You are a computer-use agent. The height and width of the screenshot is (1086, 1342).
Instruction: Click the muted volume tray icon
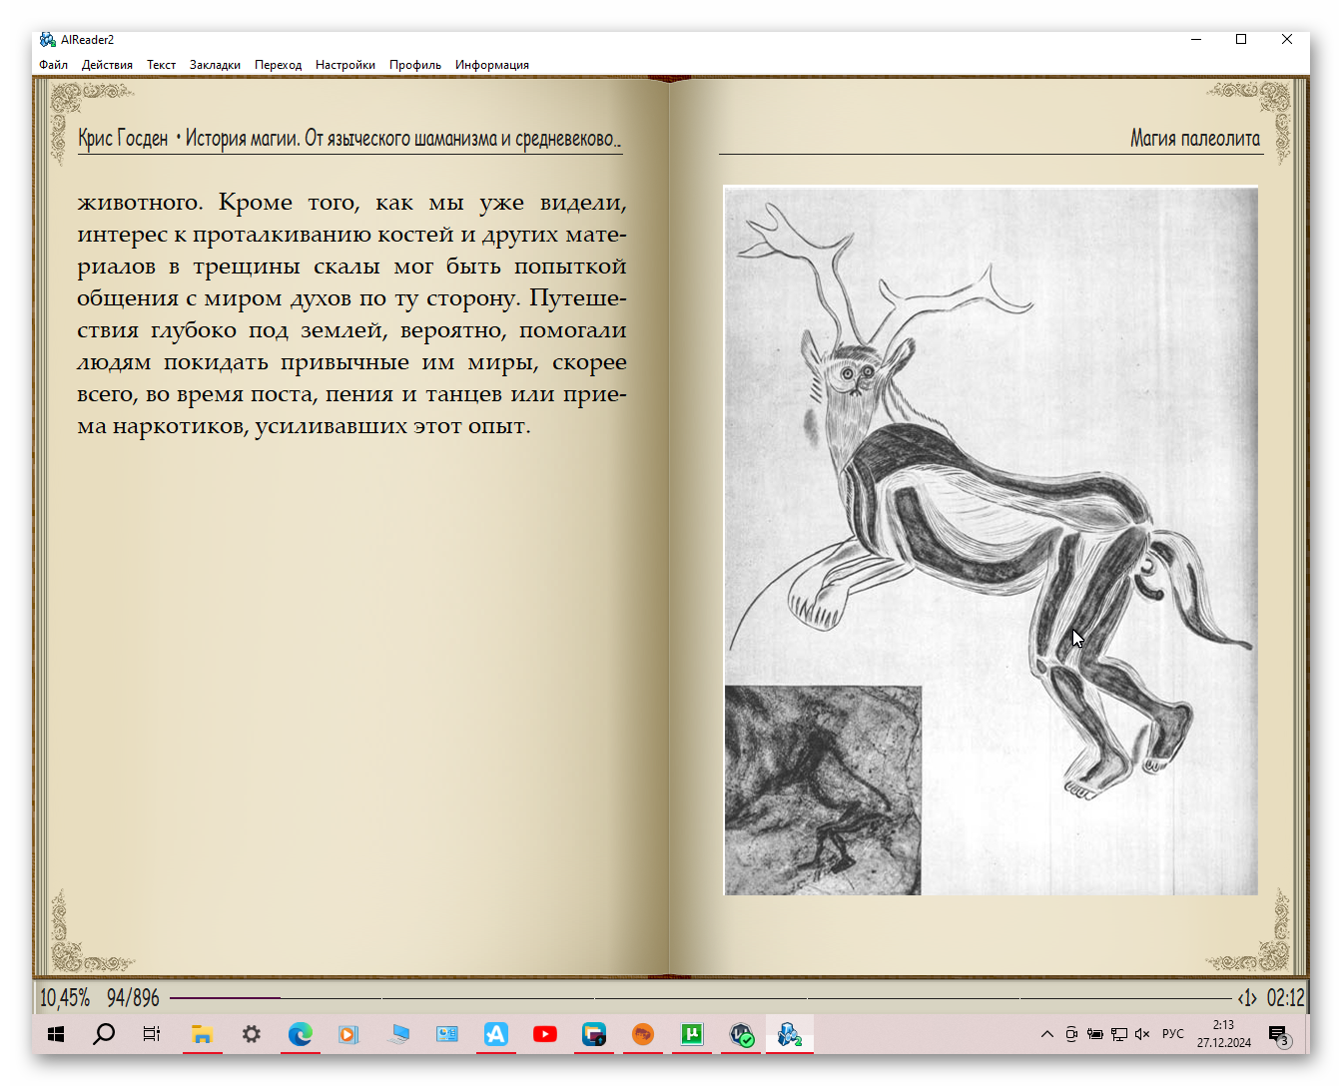tap(1142, 1034)
